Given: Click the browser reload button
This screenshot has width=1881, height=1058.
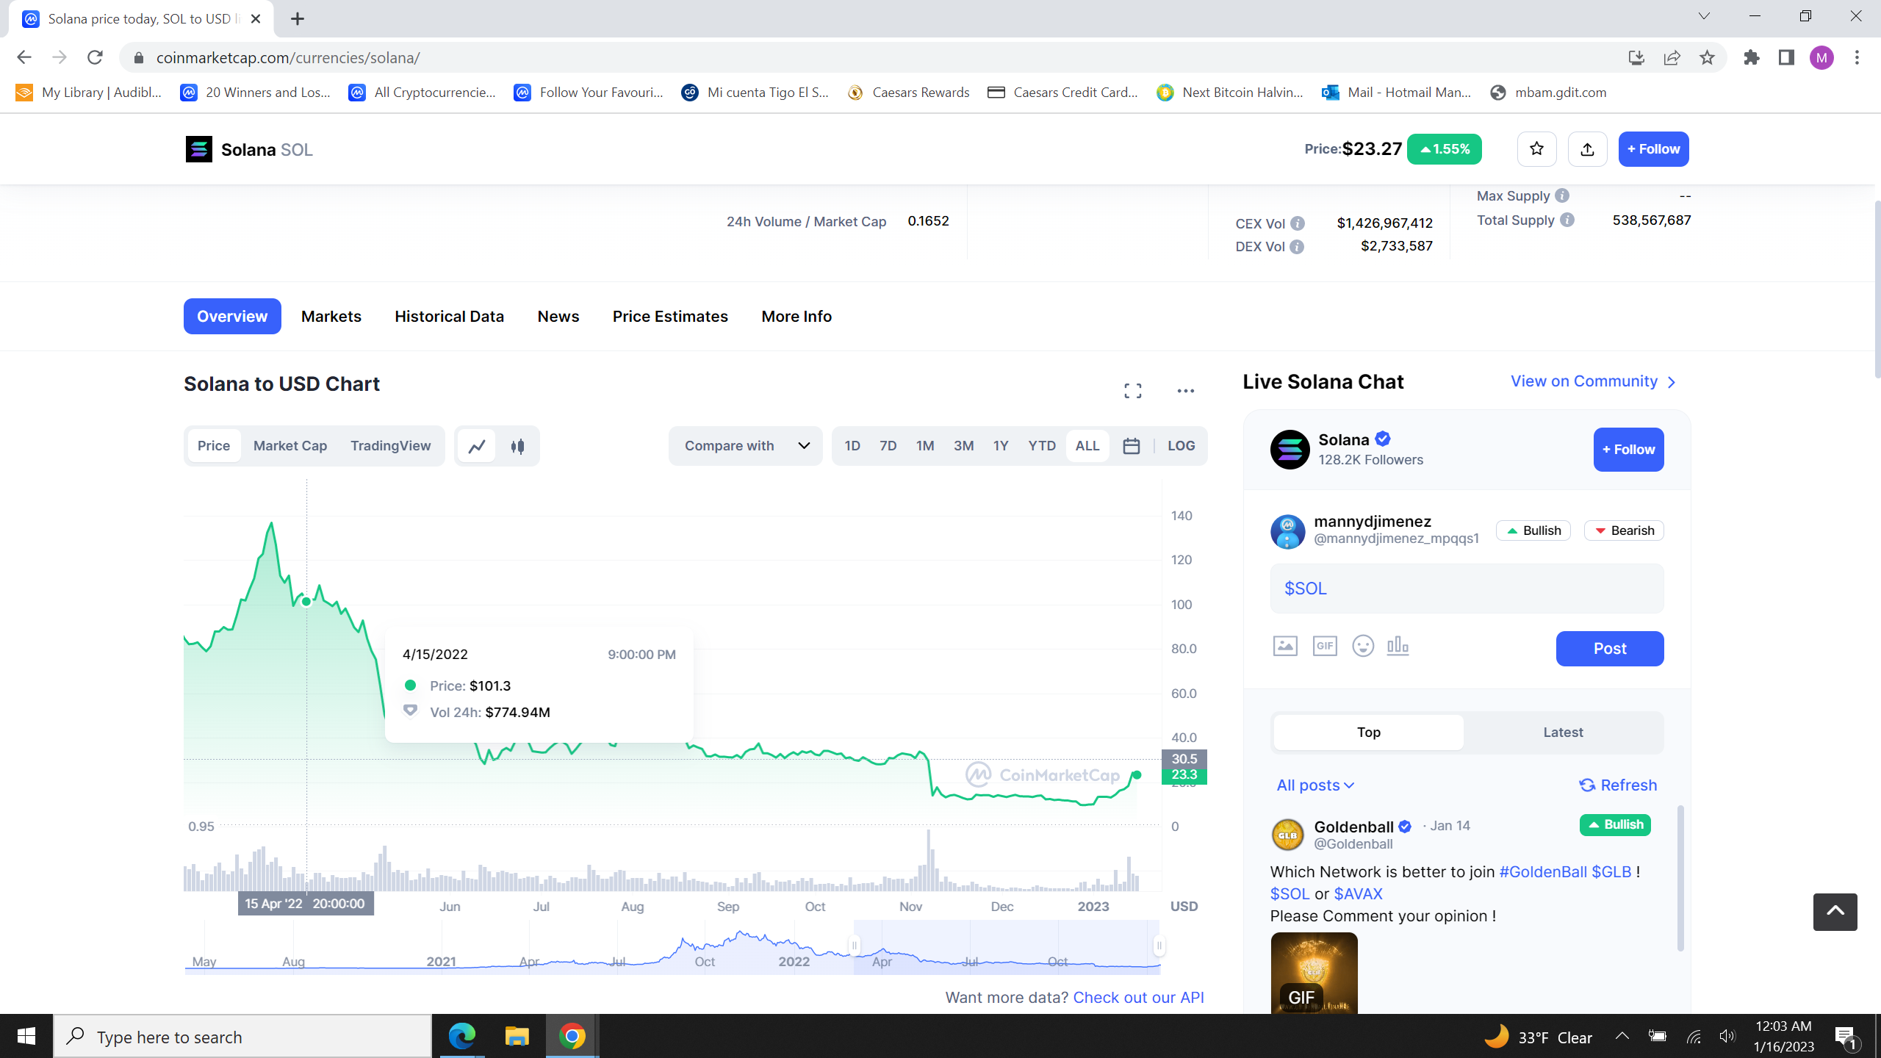Looking at the screenshot, I should tap(95, 57).
